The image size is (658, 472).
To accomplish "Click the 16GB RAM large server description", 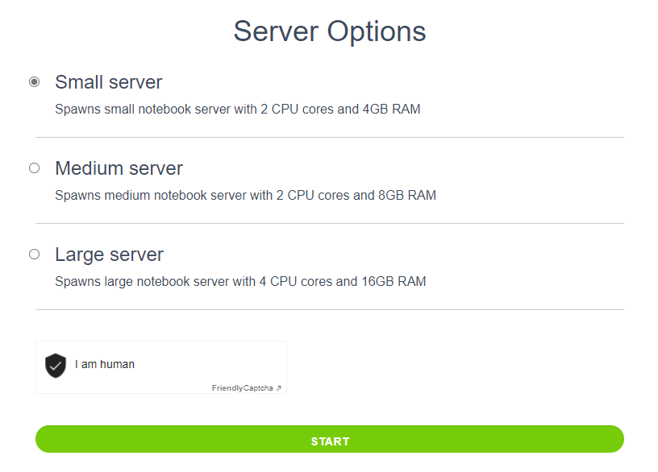I will click(x=240, y=281).
